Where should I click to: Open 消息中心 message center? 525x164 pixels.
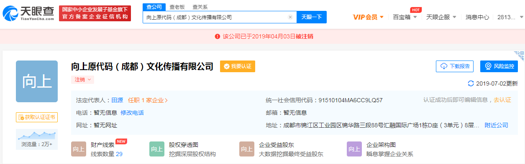(477, 17)
